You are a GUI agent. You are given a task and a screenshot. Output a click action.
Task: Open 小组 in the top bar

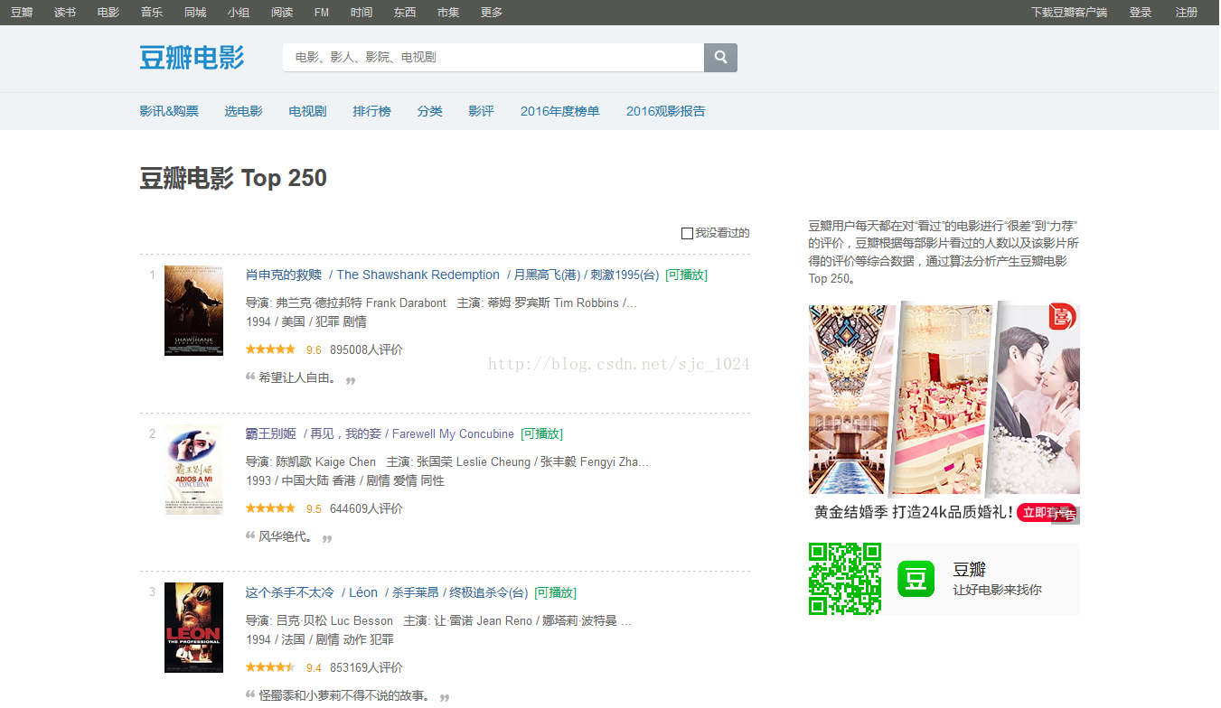[239, 13]
